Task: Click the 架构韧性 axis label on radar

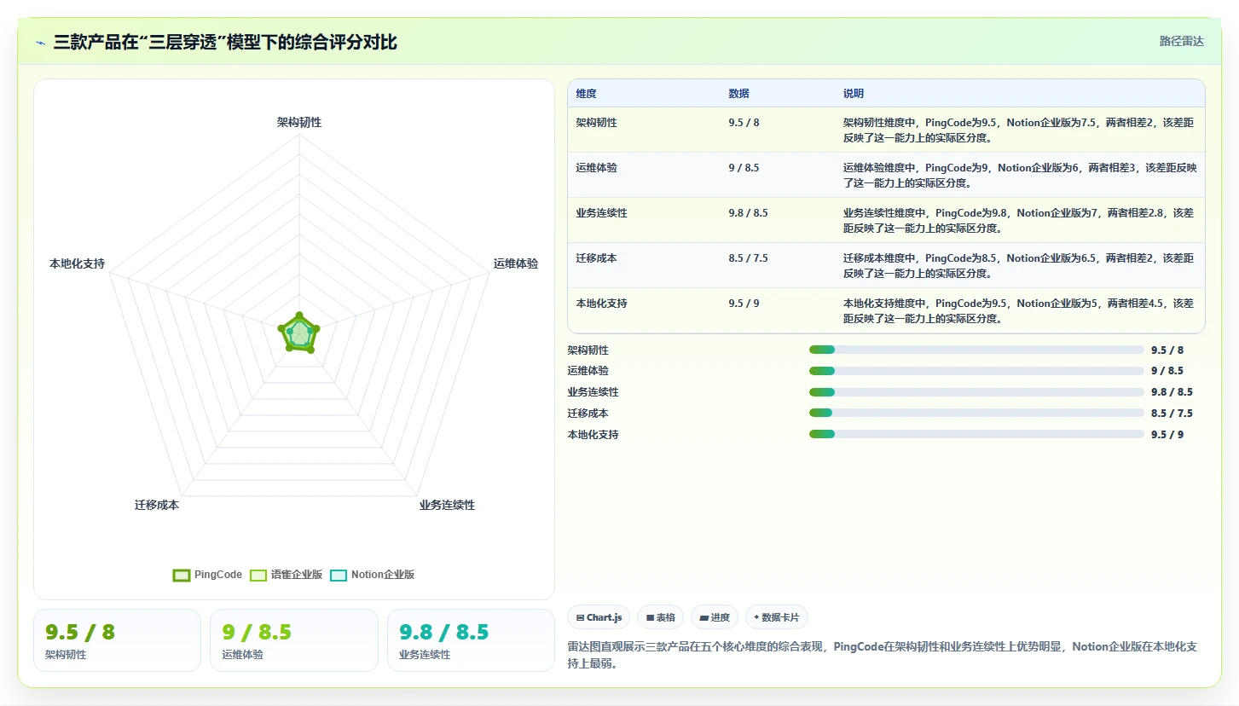Action: tap(299, 123)
